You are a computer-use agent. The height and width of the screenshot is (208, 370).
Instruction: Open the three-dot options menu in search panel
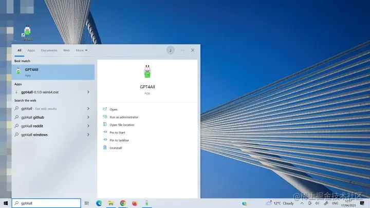pyautogui.click(x=182, y=50)
